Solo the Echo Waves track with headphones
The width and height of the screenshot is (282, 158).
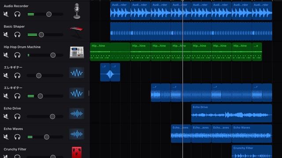17,137
